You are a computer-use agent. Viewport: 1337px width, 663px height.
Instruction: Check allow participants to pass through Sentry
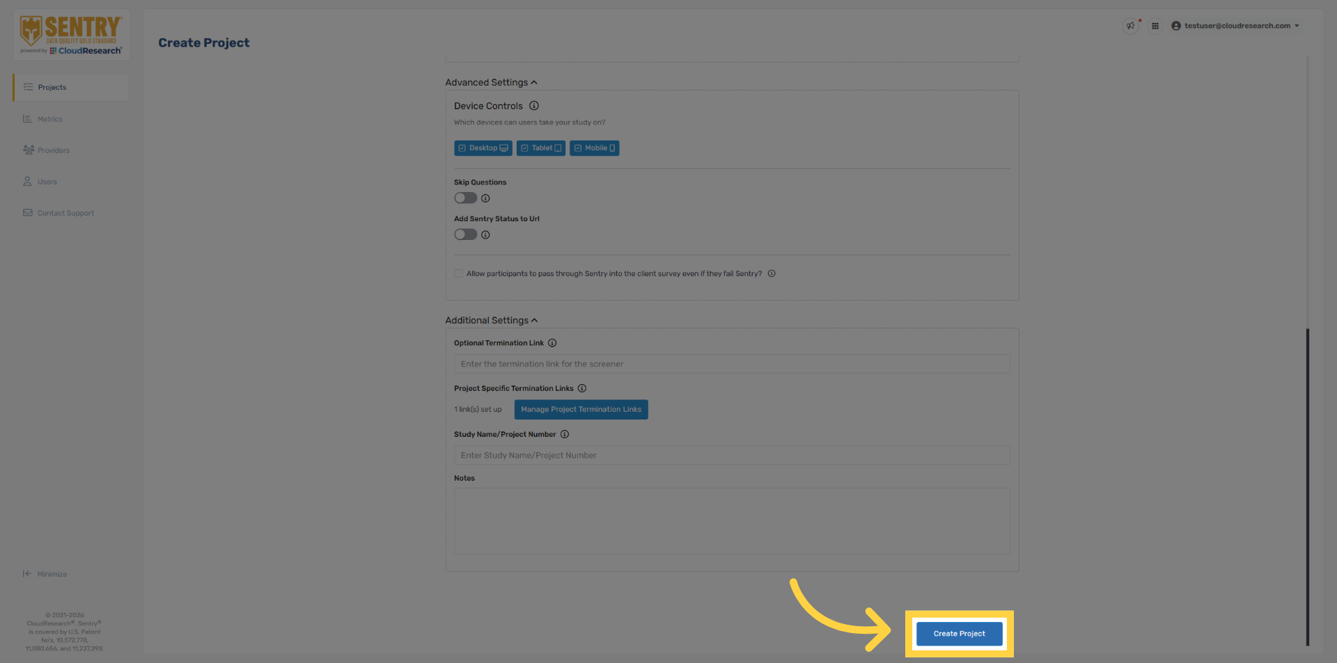coord(458,273)
